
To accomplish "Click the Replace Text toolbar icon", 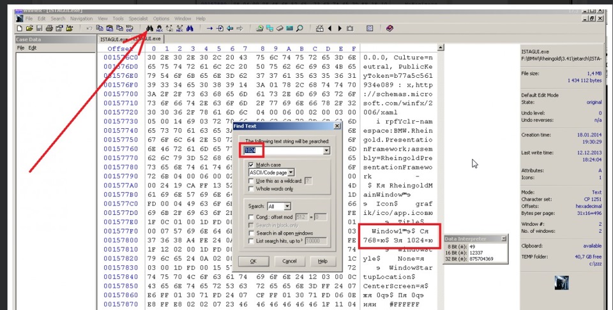I will (x=169, y=29).
